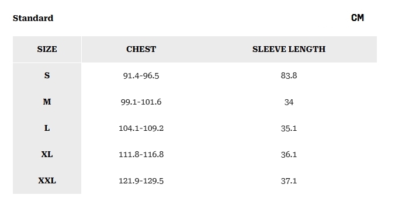402x212 pixels.
Task: Click the SIZE column header
Action: tap(47, 49)
